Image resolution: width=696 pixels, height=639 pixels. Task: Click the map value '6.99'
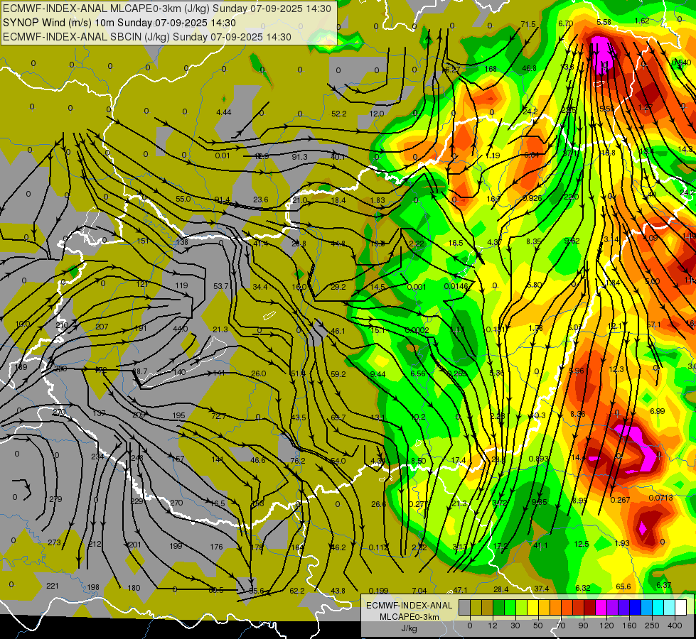tap(658, 411)
